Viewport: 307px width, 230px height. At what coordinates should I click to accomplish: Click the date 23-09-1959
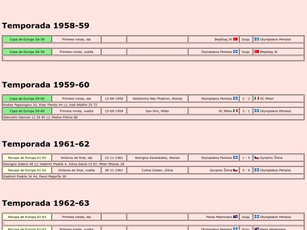[114, 111]
